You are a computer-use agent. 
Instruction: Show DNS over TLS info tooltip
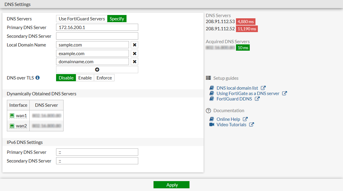(x=37, y=78)
